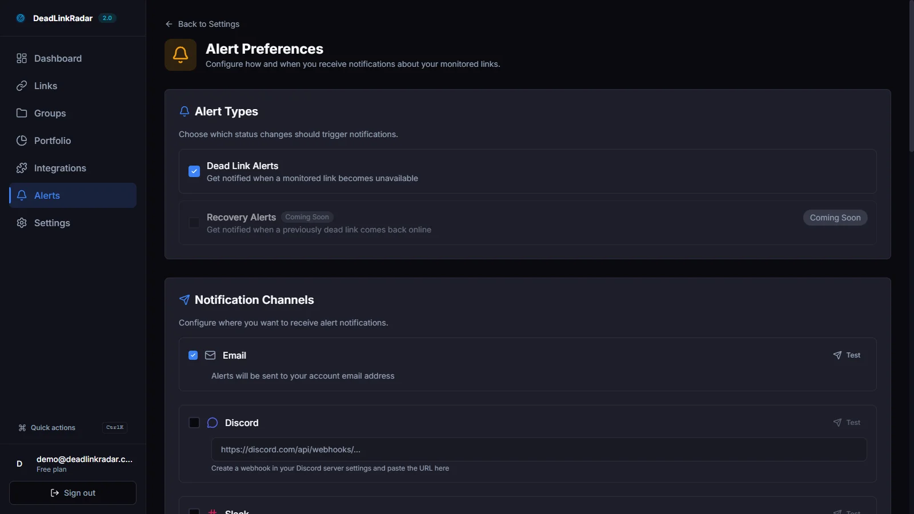The width and height of the screenshot is (914, 514).
Task: Click the bell icon beside Alert Types heading
Action: 185,111
